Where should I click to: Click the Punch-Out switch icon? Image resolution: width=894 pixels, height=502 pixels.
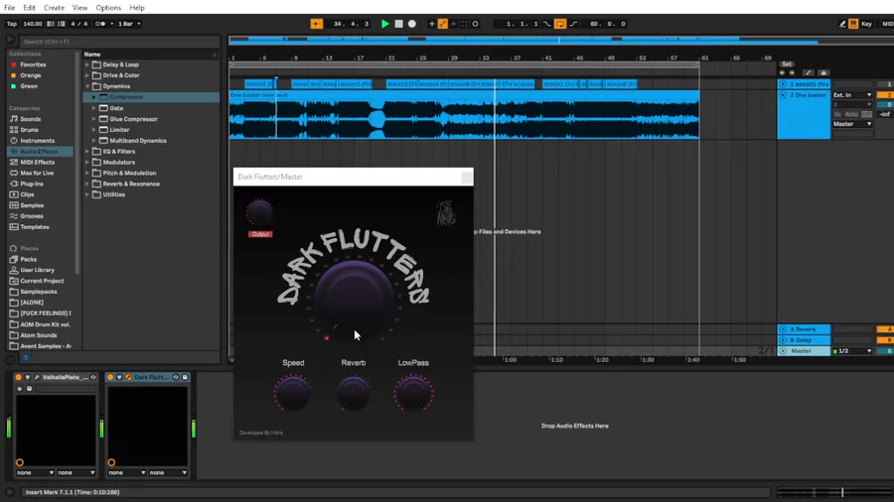[x=573, y=24]
